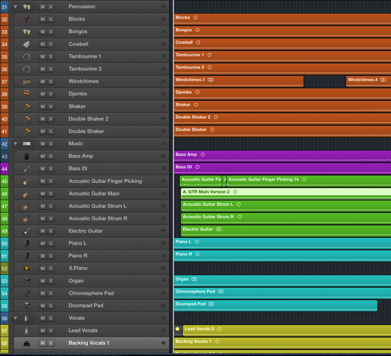Click the Lead Vocals microphone icon
The width and height of the screenshot is (391, 356).
(27, 330)
